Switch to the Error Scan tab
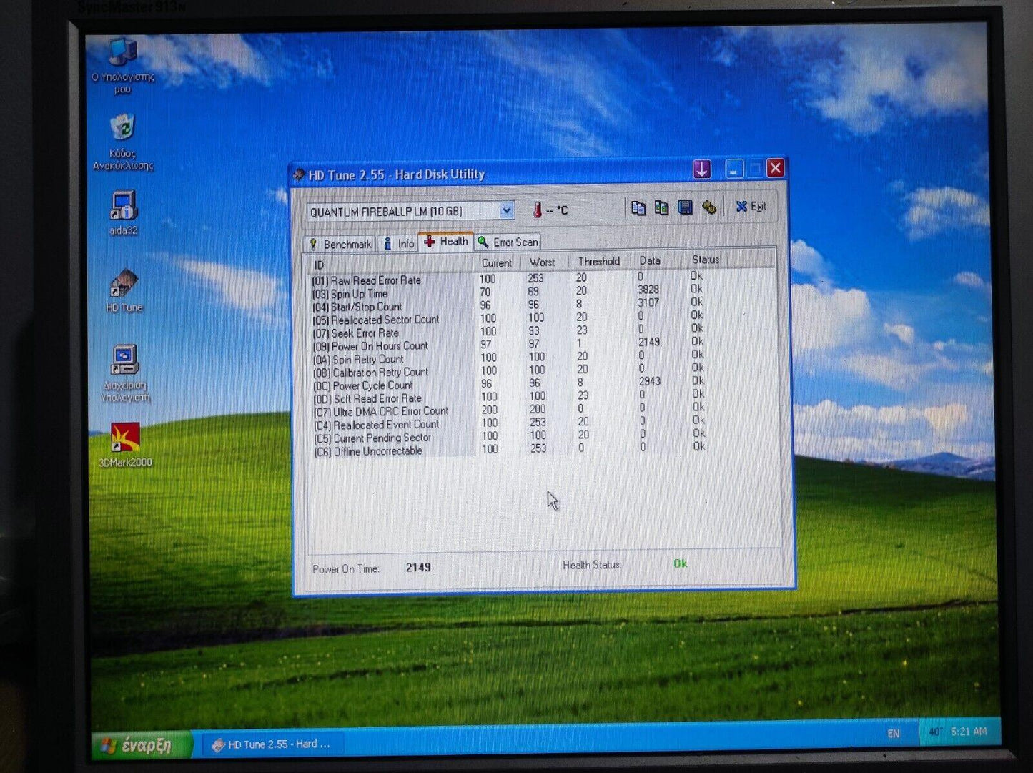This screenshot has height=773, width=1033. pyautogui.click(x=508, y=242)
